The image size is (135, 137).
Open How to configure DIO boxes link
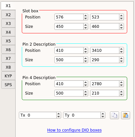pos(74,130)
